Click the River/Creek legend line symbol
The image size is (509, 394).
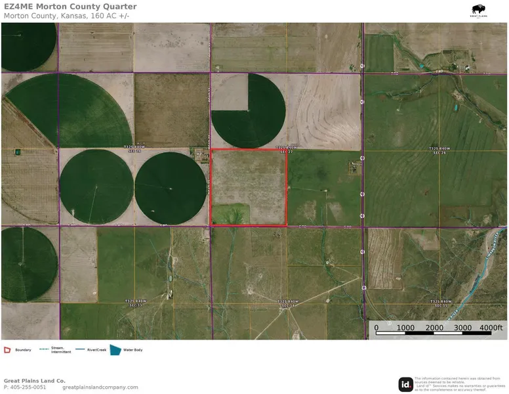click(x=81, y=350)
